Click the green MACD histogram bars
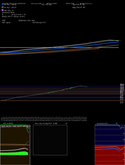This screenshot has height=165, width=125. click(x=14, y=153)
